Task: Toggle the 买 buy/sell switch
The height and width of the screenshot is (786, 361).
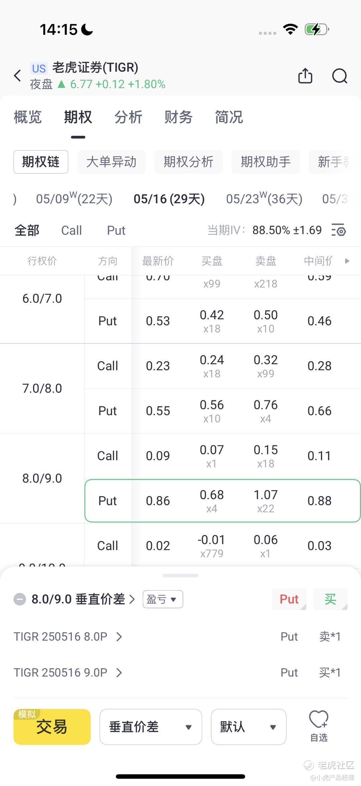Action: [330, 599]
